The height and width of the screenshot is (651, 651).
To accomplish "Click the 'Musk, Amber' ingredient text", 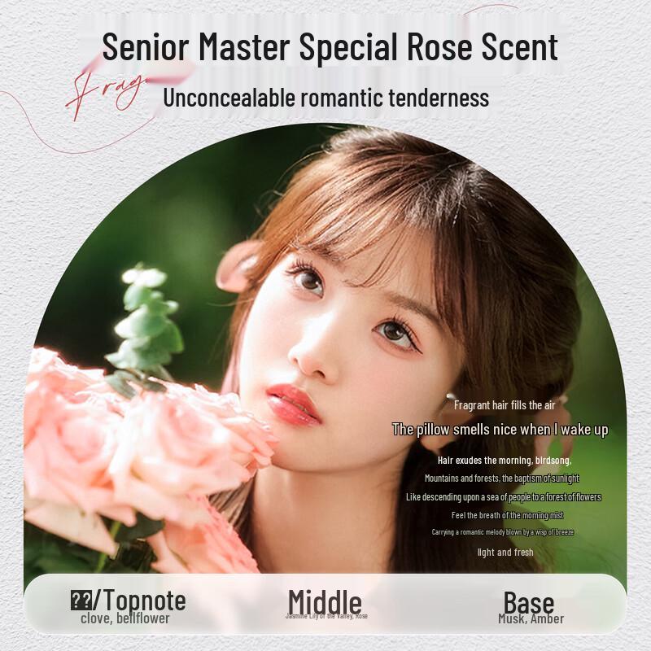I will click(x=531, y=618).
